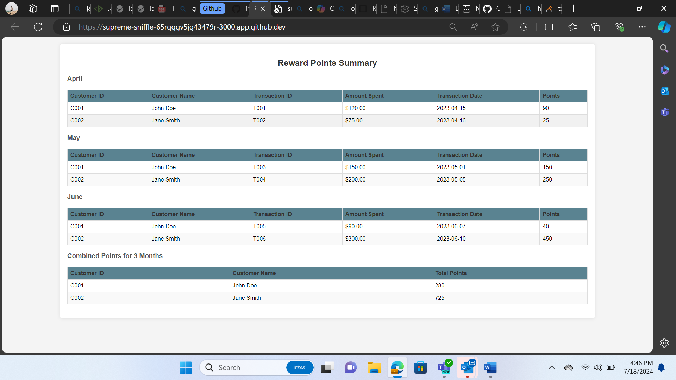Click inside the address bar URL
The height and width of the screenshot is (380, 676).
coord(182,27)
